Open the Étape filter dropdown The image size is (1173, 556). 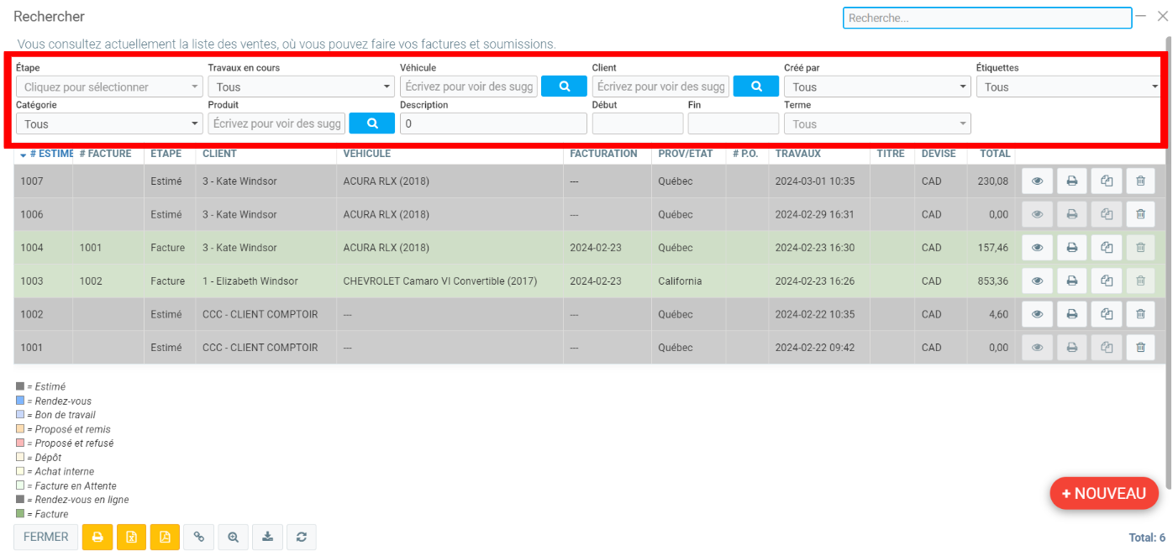(109, 87)
